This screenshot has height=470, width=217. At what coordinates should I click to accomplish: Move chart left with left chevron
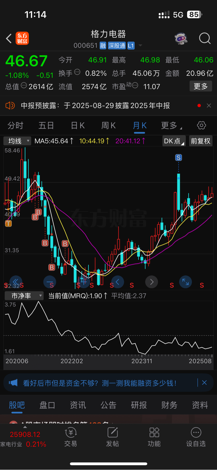(118, 282)
